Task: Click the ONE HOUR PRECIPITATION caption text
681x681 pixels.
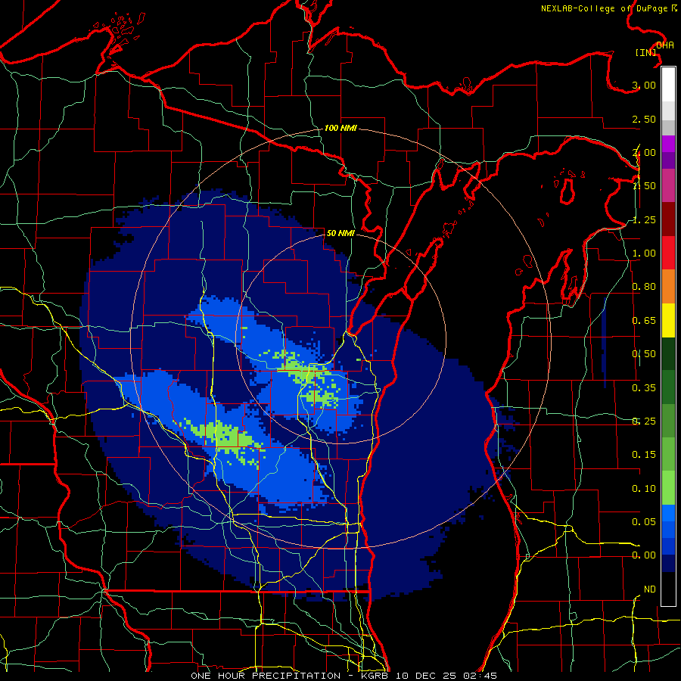Action: tap(266, 676)
